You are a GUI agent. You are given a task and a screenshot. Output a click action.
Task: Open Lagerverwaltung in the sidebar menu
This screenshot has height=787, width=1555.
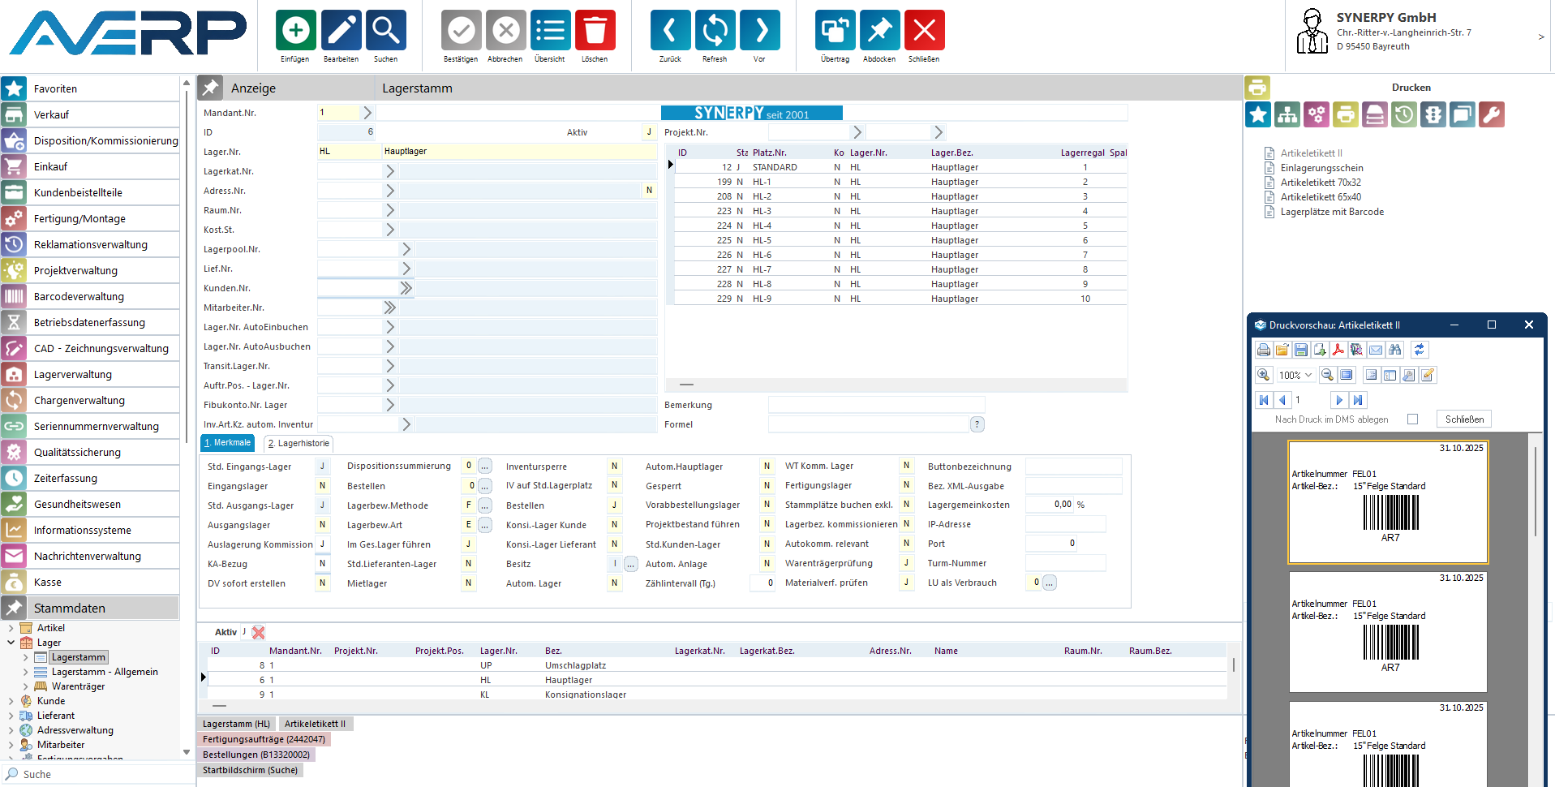click(x=73, y=375)
